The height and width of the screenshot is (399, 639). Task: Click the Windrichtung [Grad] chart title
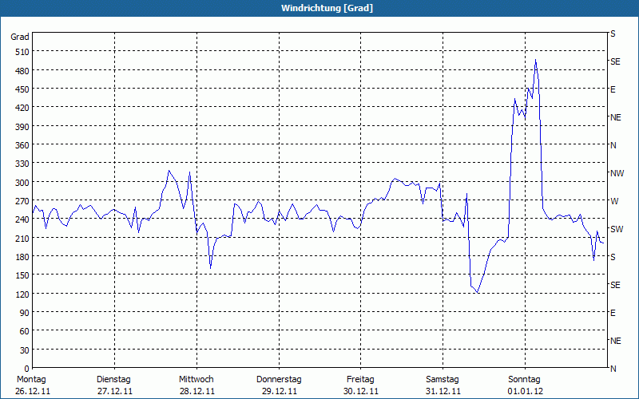327,8
